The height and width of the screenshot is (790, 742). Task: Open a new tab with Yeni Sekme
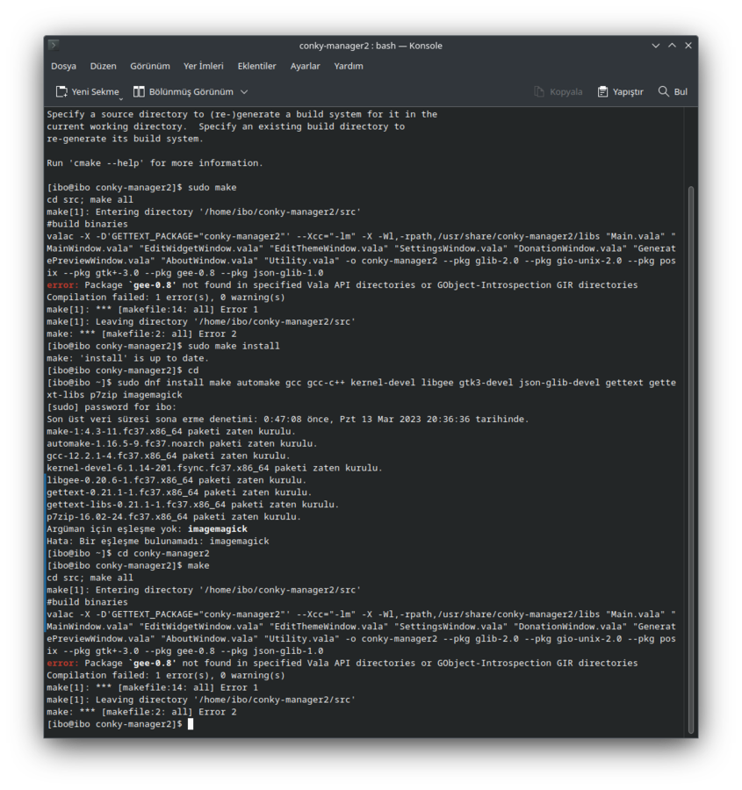(x=88, y=91)
